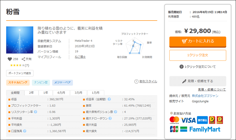The width and height of the screenshot is (236, 140).
Task: Click help icon next to リスクリターン率
Action: [35, 112]
